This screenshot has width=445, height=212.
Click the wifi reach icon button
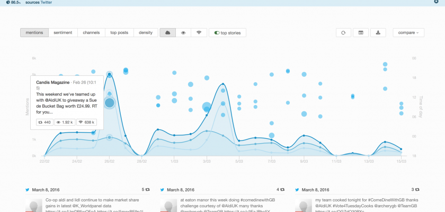click(x=199, y=33)
